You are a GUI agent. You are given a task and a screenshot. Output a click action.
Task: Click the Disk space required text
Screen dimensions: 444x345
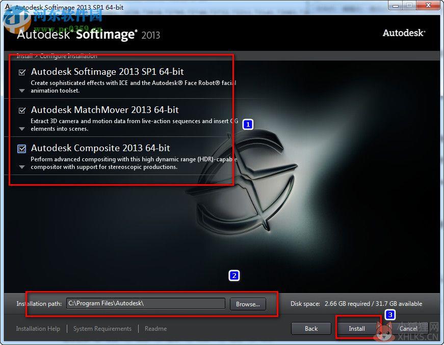coord(356,304)
